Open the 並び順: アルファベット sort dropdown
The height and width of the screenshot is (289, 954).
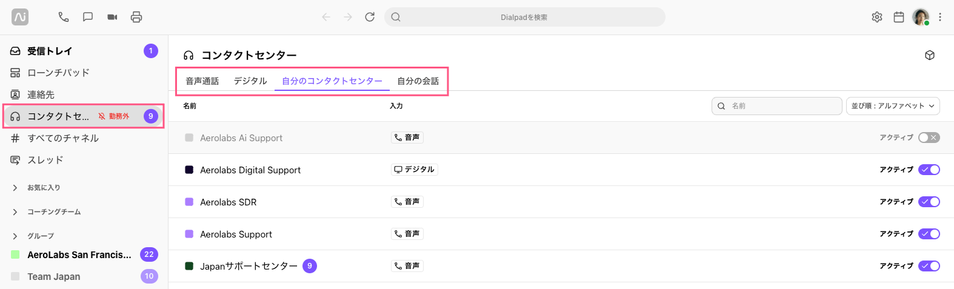pyautogui.click(x=893, y=106)
